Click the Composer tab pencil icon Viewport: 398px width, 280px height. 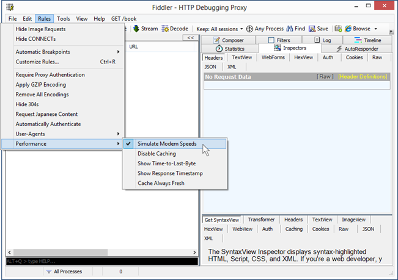216,40
